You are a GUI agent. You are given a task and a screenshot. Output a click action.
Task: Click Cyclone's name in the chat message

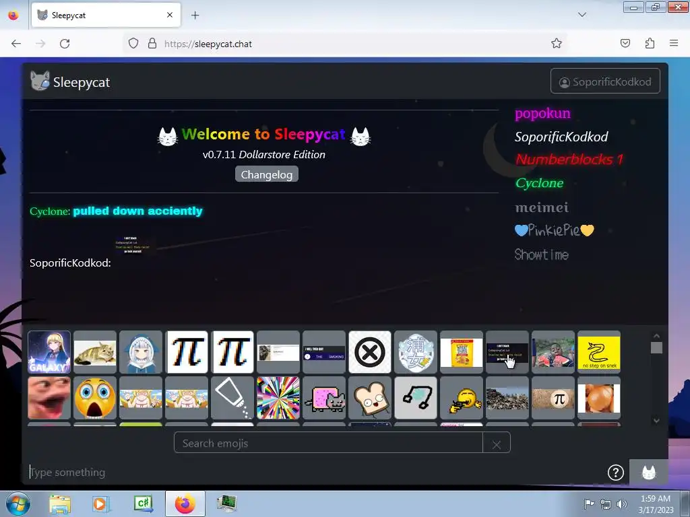50,211
